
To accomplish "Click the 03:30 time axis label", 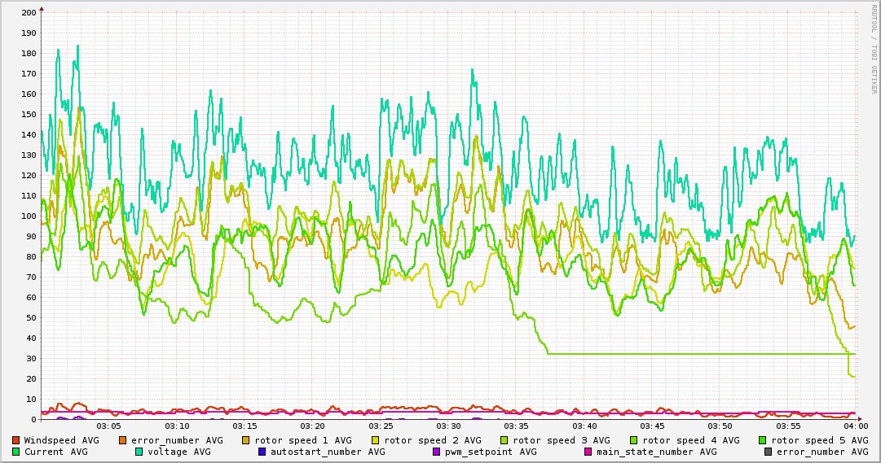I will 449,427.
